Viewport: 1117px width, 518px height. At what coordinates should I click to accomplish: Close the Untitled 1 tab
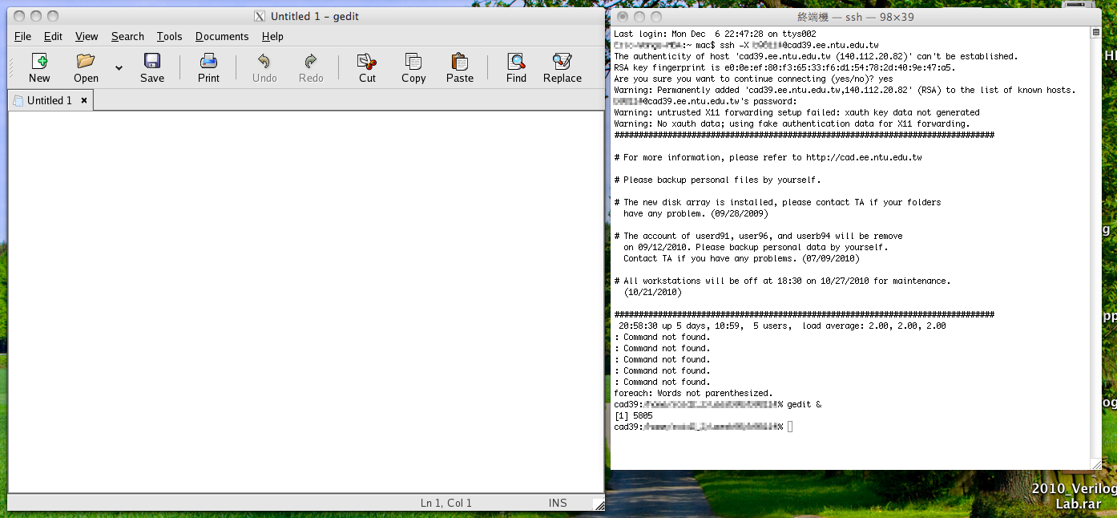pyautogui.click(x=84, y=100)
